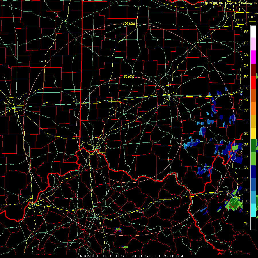Click the tiny green-blue echo just above the title text
258x258 pixels.
pos(125,247)
